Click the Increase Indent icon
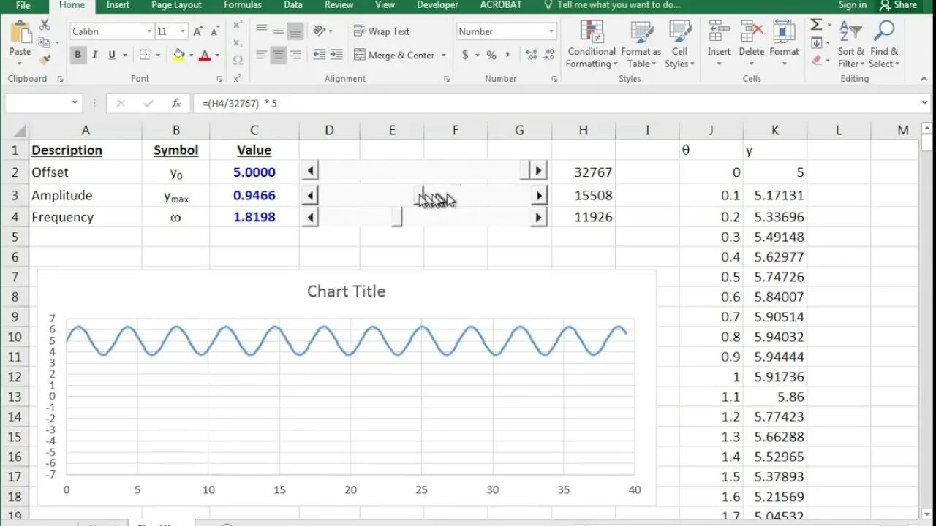The image size is (936, 526). tap(336, 55)
